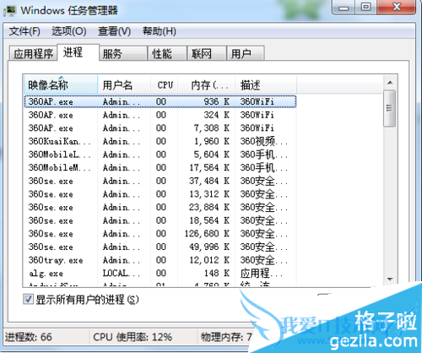422x353 pixels.
Task: Click the 360视频 description cell
Action: click(x=263, y=141)
